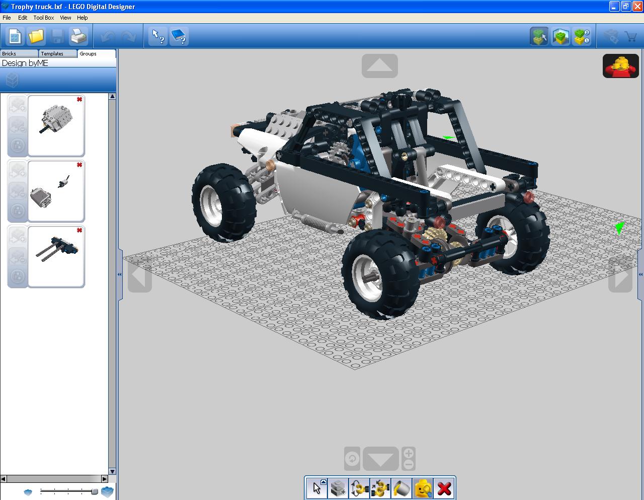Choose the Select tool arrow
Screen dimensions: 644x500
point(316,488)
